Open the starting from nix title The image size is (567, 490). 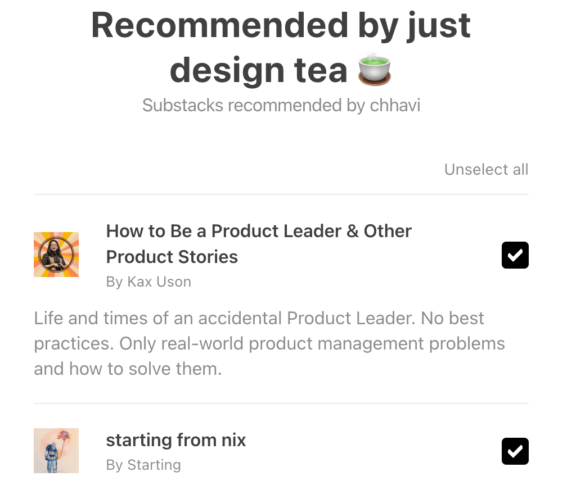pos(176,439)
